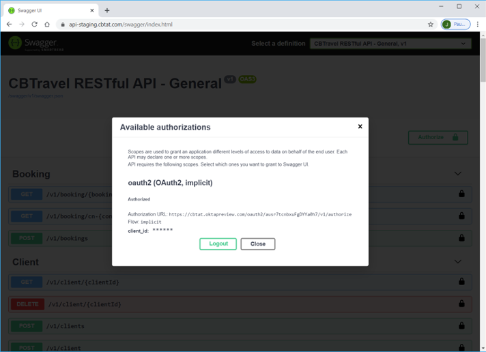Expand the DELETE /v1/client/{clientId} endpoint
Screen dimensions: 486x352
[240, 304]
